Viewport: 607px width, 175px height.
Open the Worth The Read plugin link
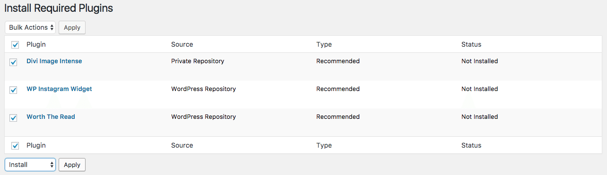[51, 117]
